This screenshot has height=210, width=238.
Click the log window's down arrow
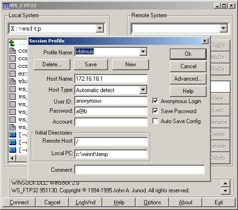coord(226,191)
